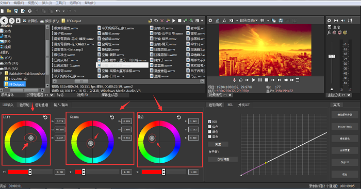Save snapshot to file icon in preview toolbar
This screenshot has height=189, width=361.
(x=281, y=21)
